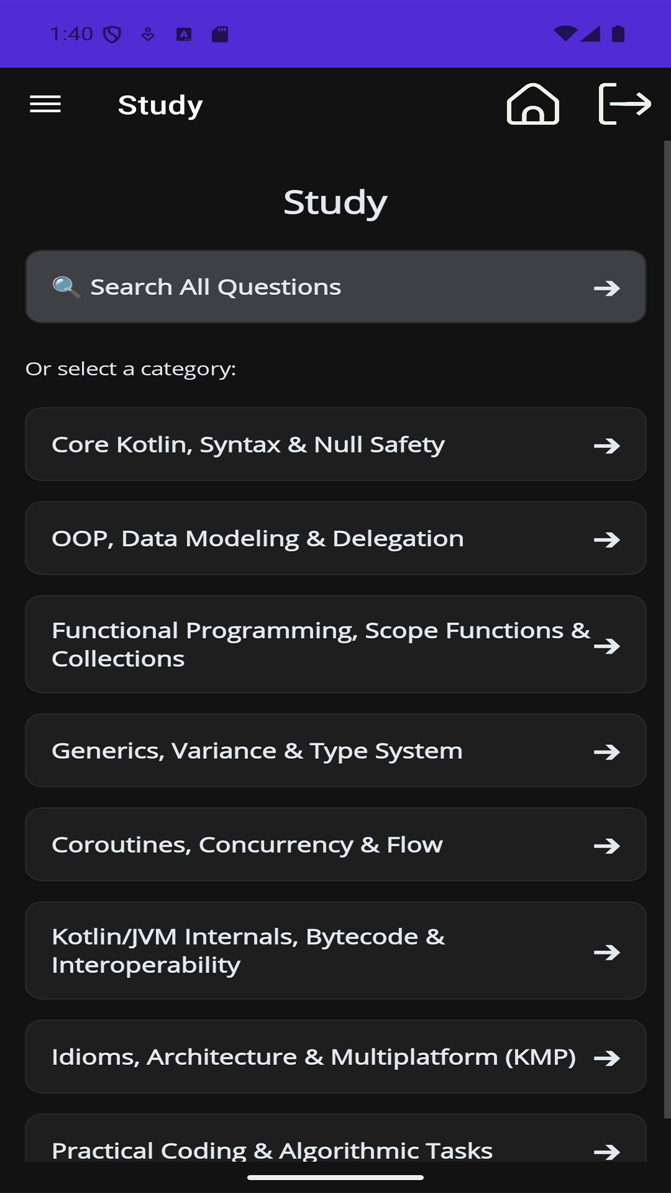This screenshot has height=1193, width=671.
Task: Tap the home icon in top bar
Action: [x=533, y=104]
